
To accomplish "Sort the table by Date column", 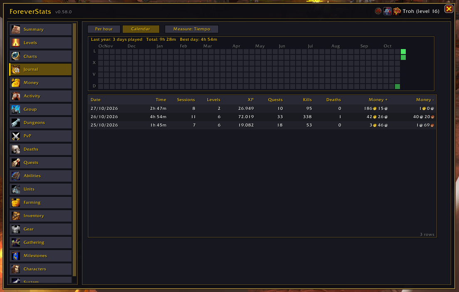I will (x=96, y=100).
